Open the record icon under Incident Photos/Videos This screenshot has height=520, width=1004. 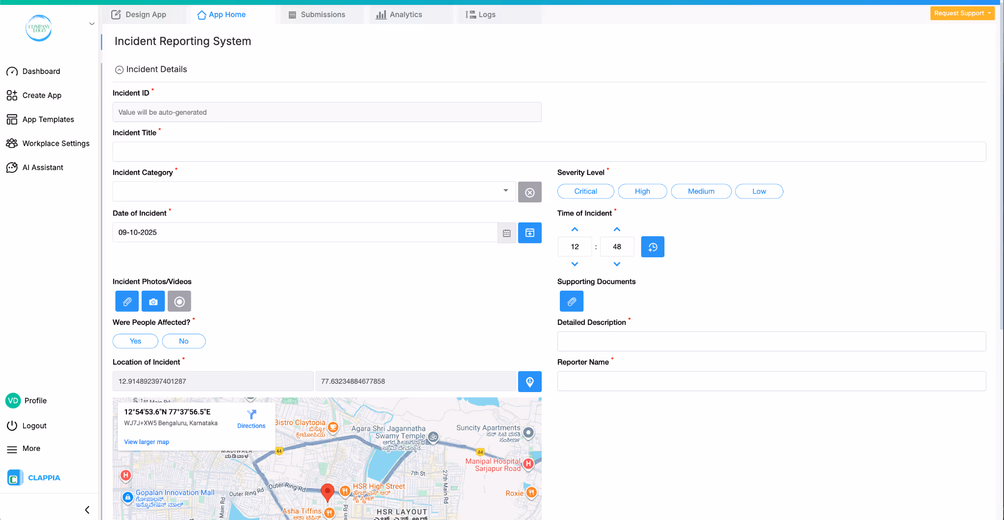179,301
